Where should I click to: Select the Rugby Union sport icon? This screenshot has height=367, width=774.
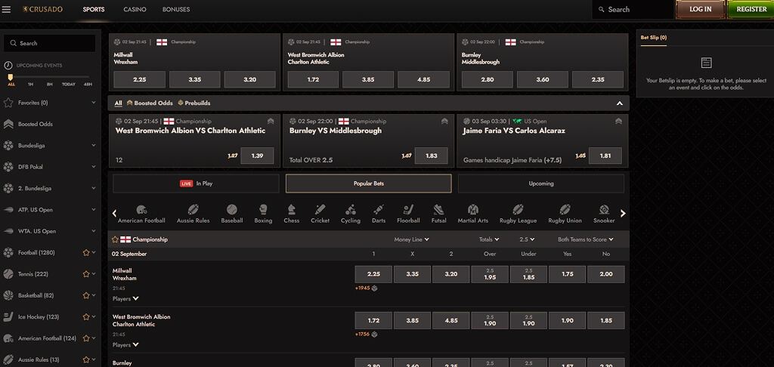point(565,214)
